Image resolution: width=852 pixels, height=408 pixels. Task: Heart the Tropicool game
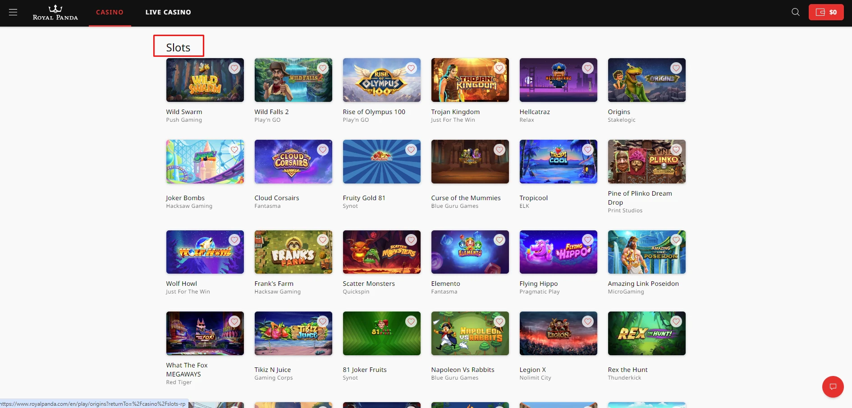tap(588, 150)
